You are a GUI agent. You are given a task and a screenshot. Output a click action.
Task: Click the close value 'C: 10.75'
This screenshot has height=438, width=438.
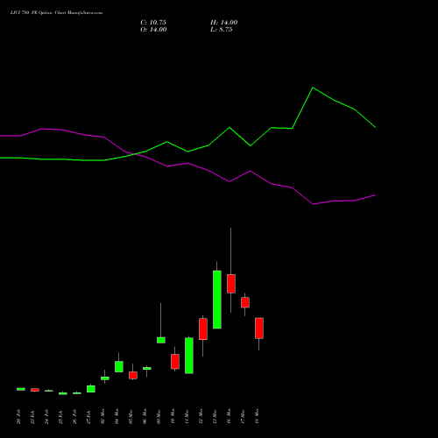point(153,23)
